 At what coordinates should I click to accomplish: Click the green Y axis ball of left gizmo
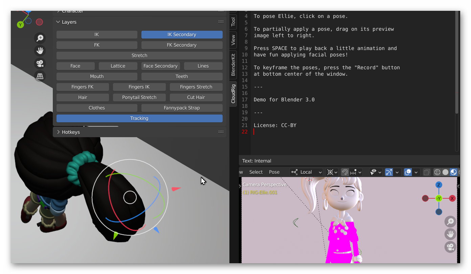point(20,24)
